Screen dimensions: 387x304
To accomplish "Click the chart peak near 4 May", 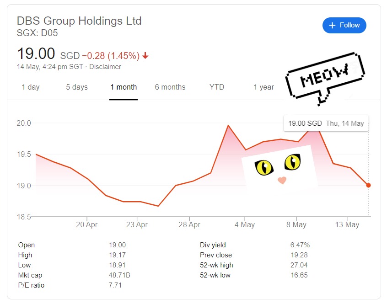I will point(228,126).
